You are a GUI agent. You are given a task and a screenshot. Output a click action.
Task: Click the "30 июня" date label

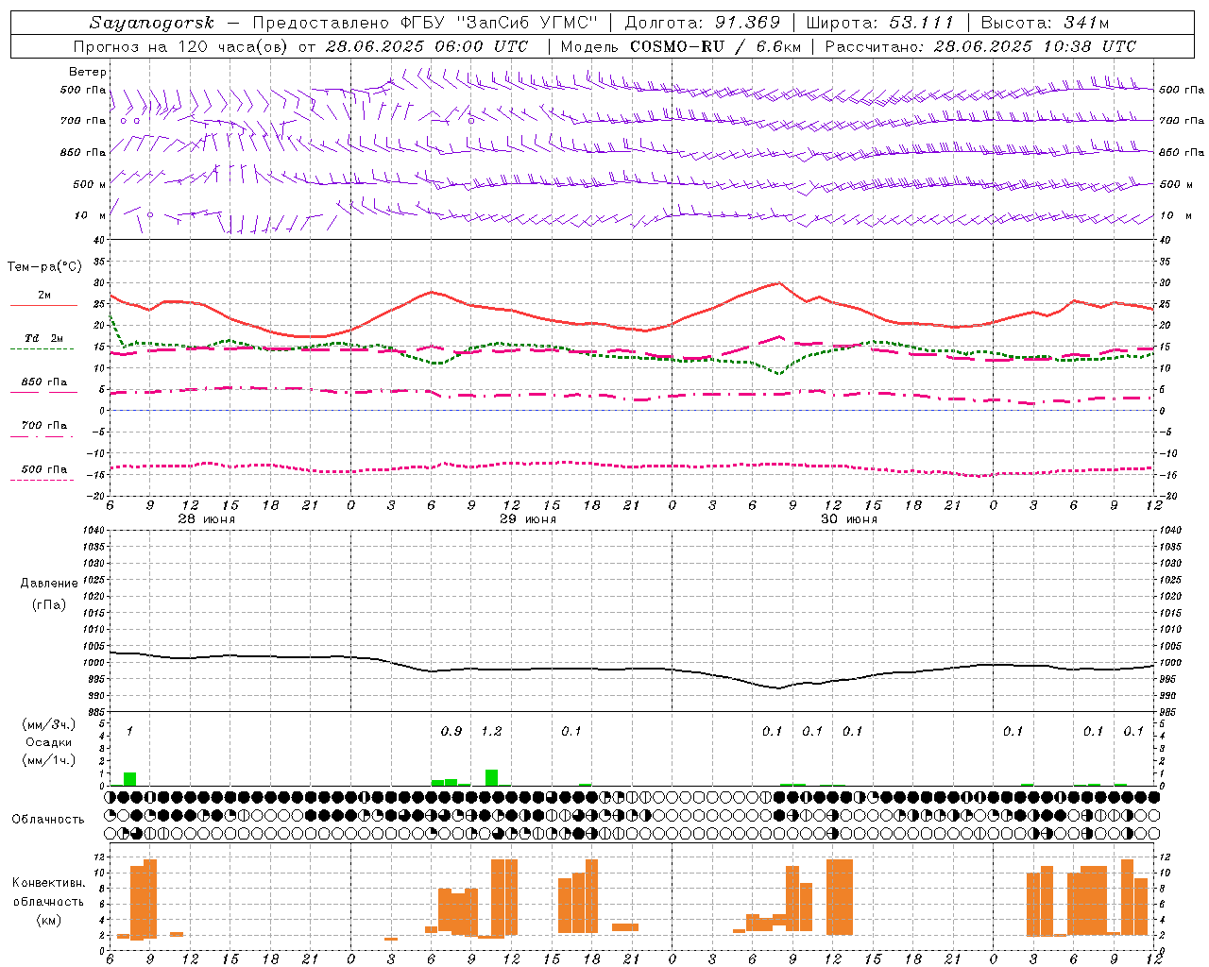849,519
